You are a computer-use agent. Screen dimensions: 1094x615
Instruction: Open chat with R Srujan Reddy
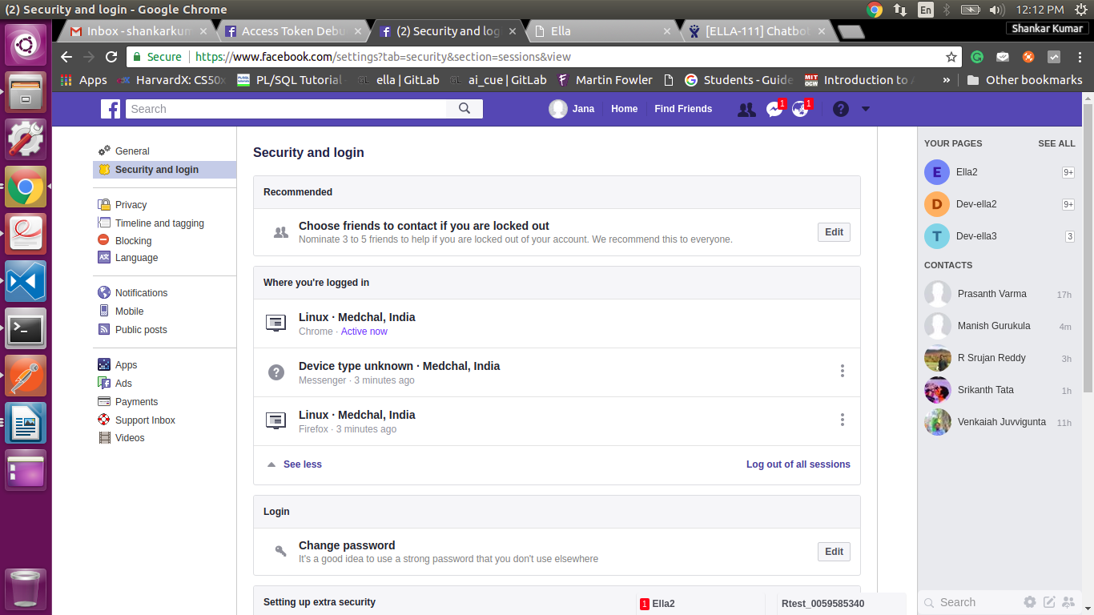point(999,358)
